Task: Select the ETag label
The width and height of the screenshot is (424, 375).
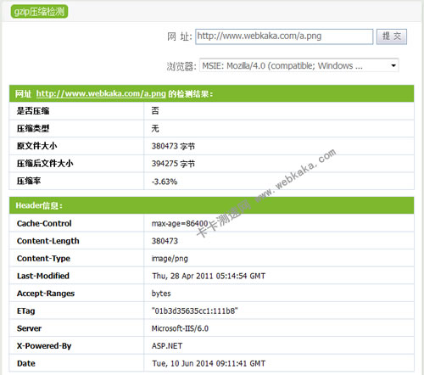Action: (x=25, y=311)
